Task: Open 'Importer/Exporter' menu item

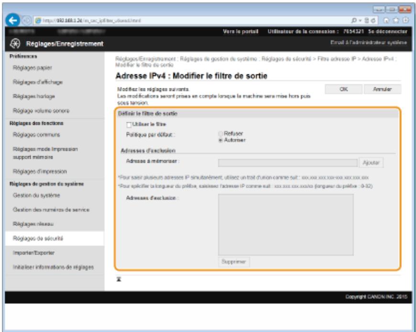Action: (33, 253)
